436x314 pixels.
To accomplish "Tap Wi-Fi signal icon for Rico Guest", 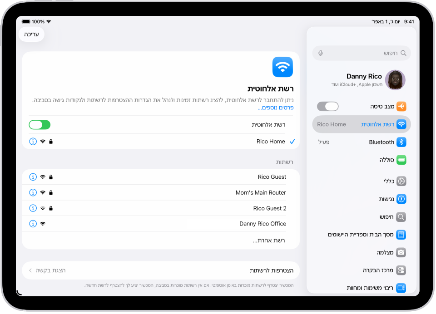I will [x=43, y=177].
